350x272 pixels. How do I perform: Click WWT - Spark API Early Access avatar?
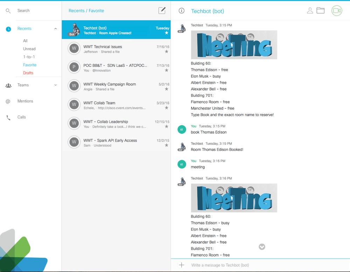tap(74, 142)
